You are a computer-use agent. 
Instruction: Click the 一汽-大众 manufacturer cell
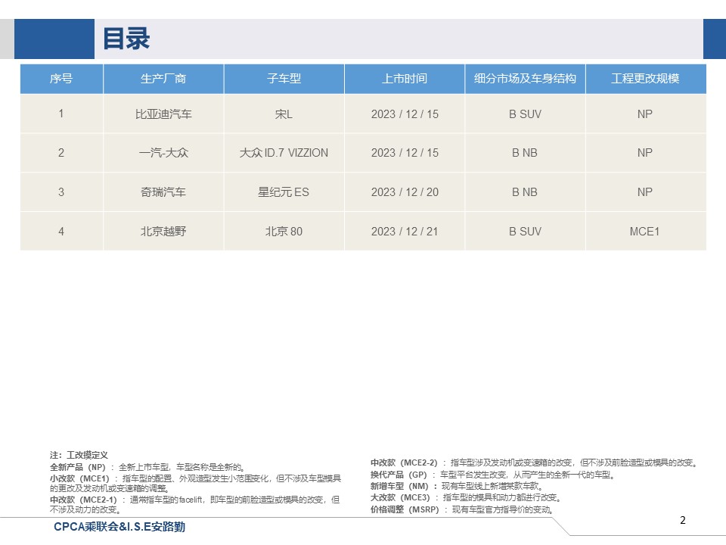[x=163, y=153]
